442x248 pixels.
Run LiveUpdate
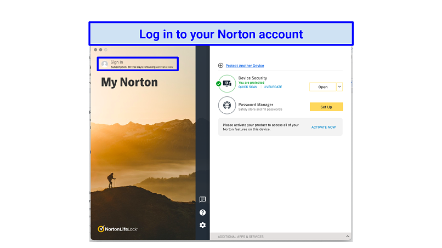[x=273, y=87]
